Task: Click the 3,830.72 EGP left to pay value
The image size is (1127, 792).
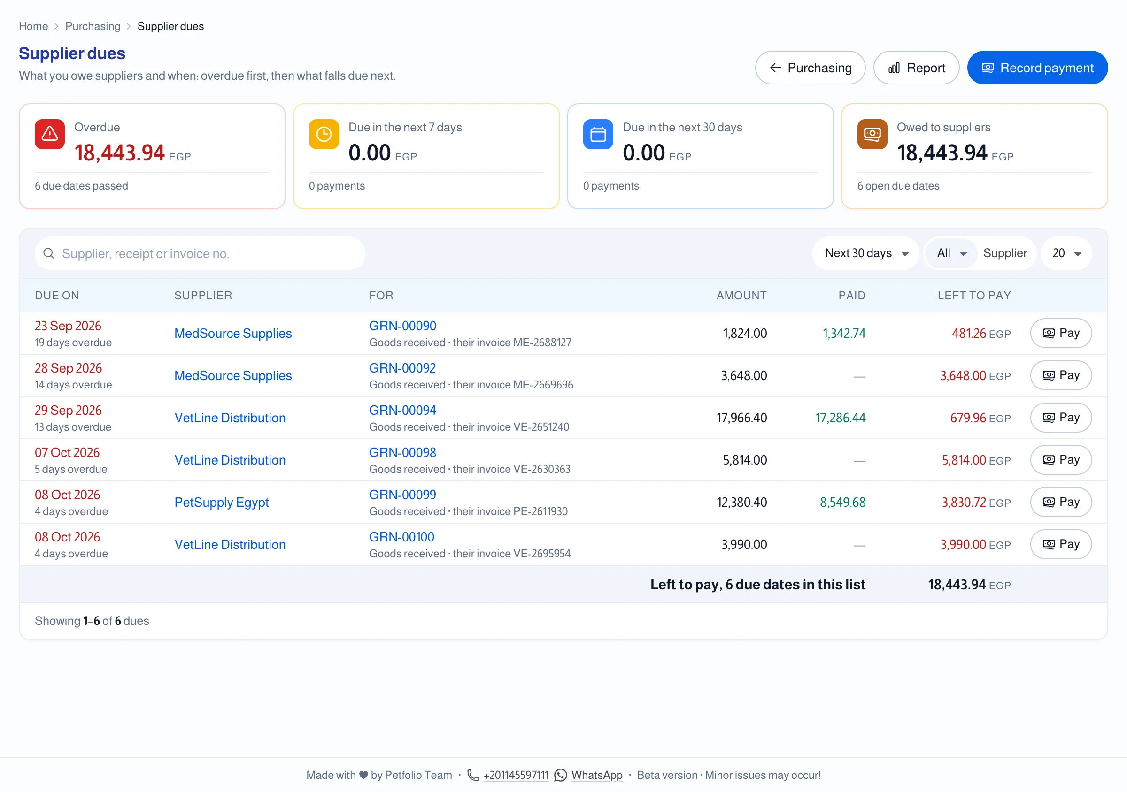Action: point(976,503)
